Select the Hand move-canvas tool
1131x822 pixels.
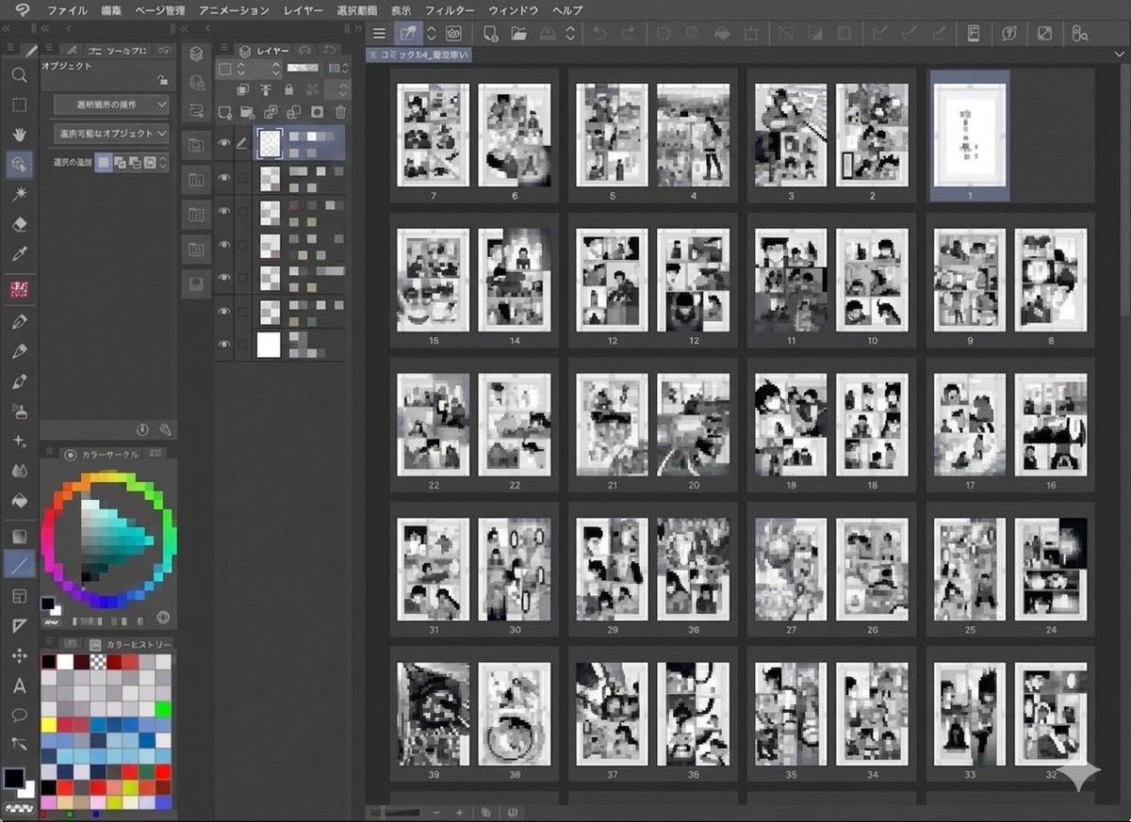pos(19,135)
